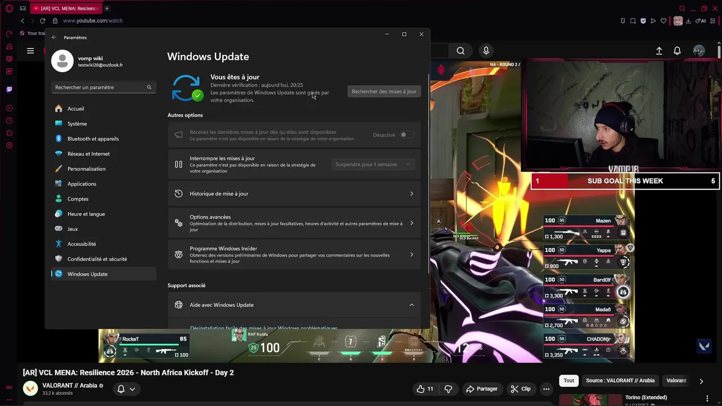Click the YouTube search magnifier button
722x406 pixels.
pyautogui.click(x=461, y=51)
